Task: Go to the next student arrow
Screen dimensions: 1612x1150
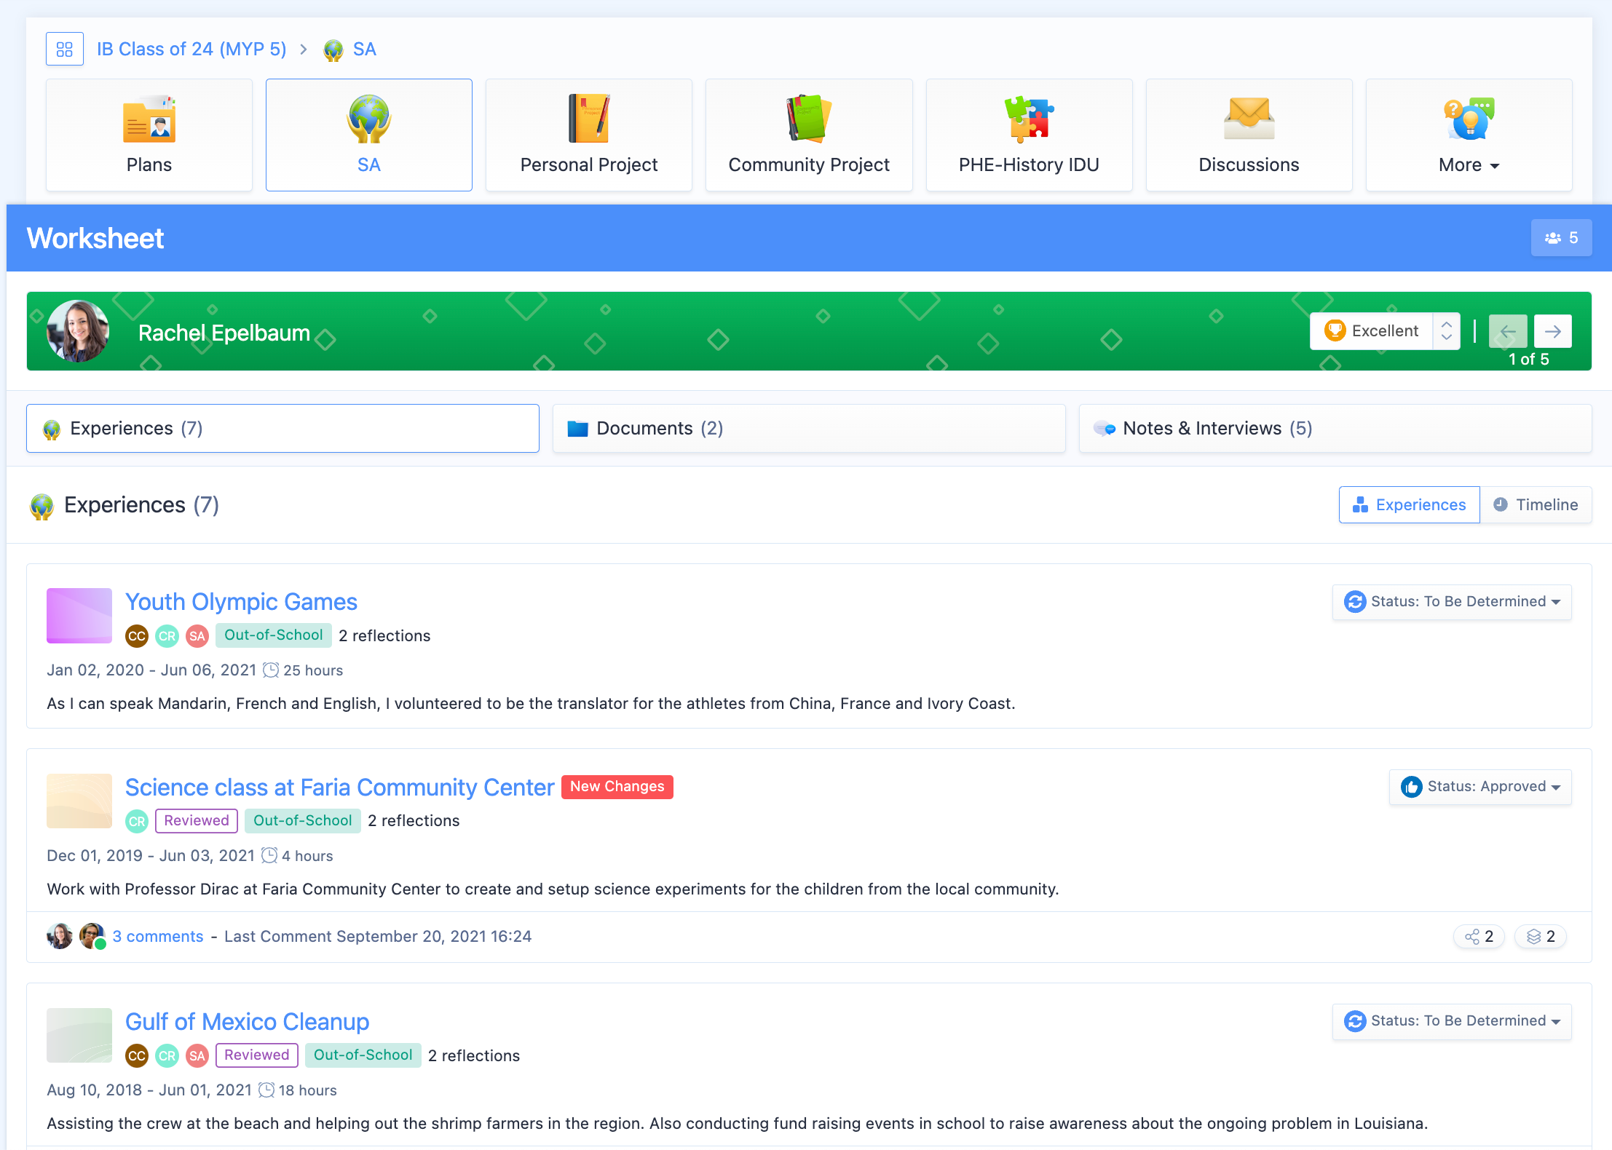Action: pos(1552,332)
